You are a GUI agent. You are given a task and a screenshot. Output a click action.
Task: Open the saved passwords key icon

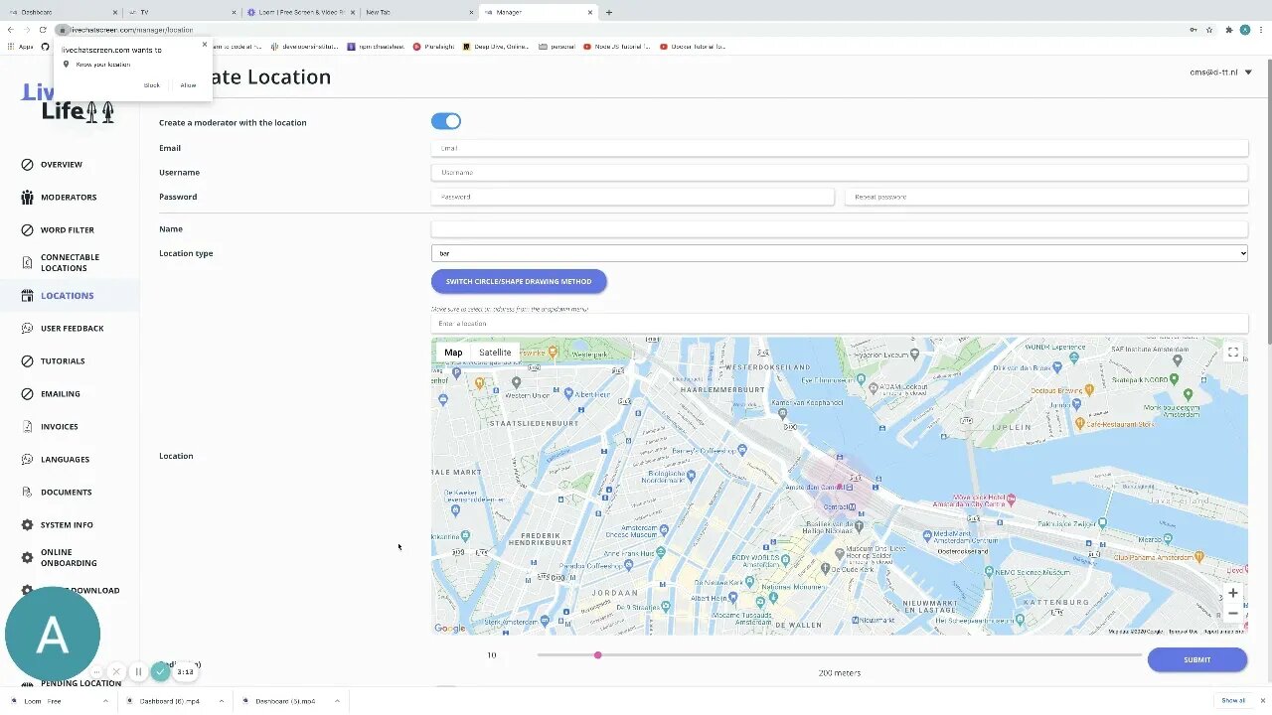click(1192, 30)
